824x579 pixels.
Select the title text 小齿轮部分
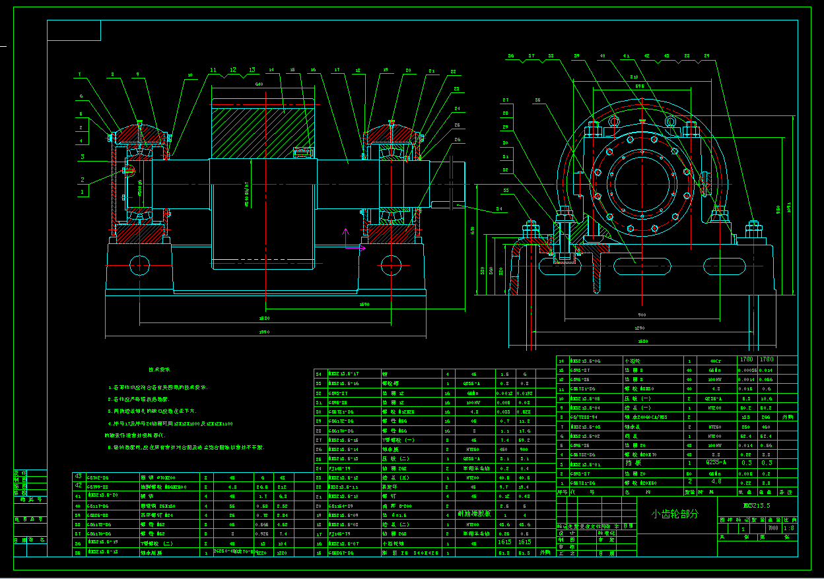click(x=674, y=514)
